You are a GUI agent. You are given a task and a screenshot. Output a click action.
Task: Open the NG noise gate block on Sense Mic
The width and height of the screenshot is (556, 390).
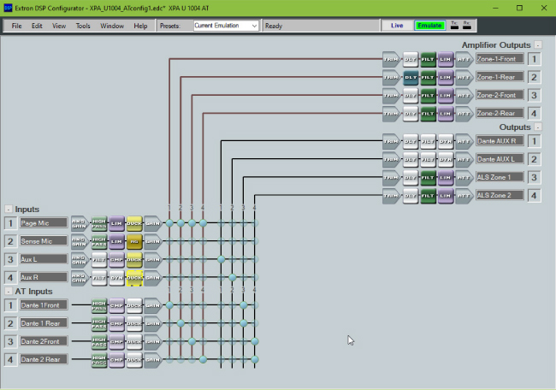click(x=134, y=241)
